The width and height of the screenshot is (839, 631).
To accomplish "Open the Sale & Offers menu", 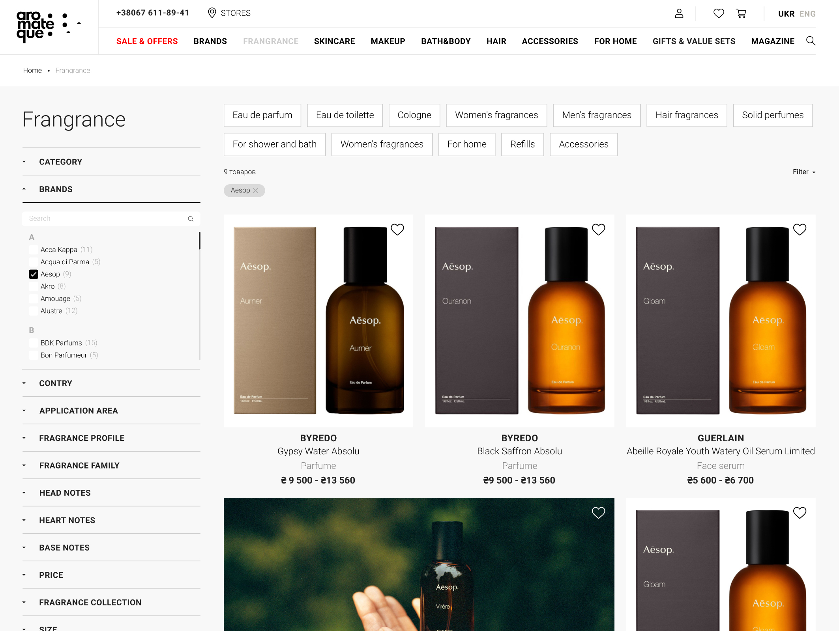I will click(x=147, y=41).
